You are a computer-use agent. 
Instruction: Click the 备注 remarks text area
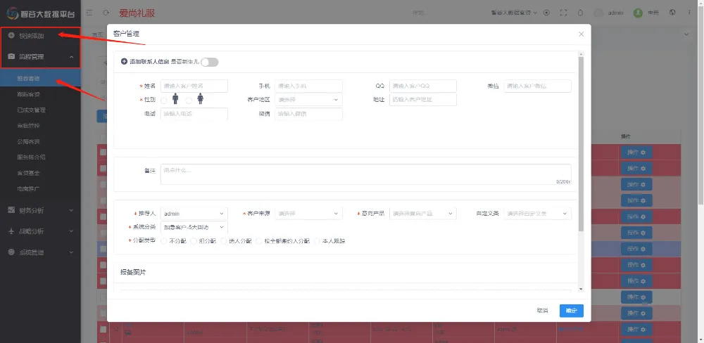(x=365, y=174)
